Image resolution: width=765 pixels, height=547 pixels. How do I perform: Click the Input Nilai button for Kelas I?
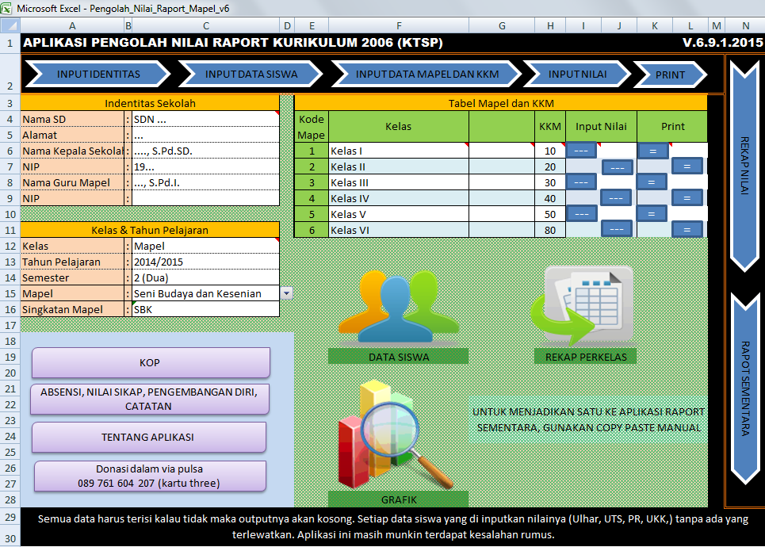[582, 150]
